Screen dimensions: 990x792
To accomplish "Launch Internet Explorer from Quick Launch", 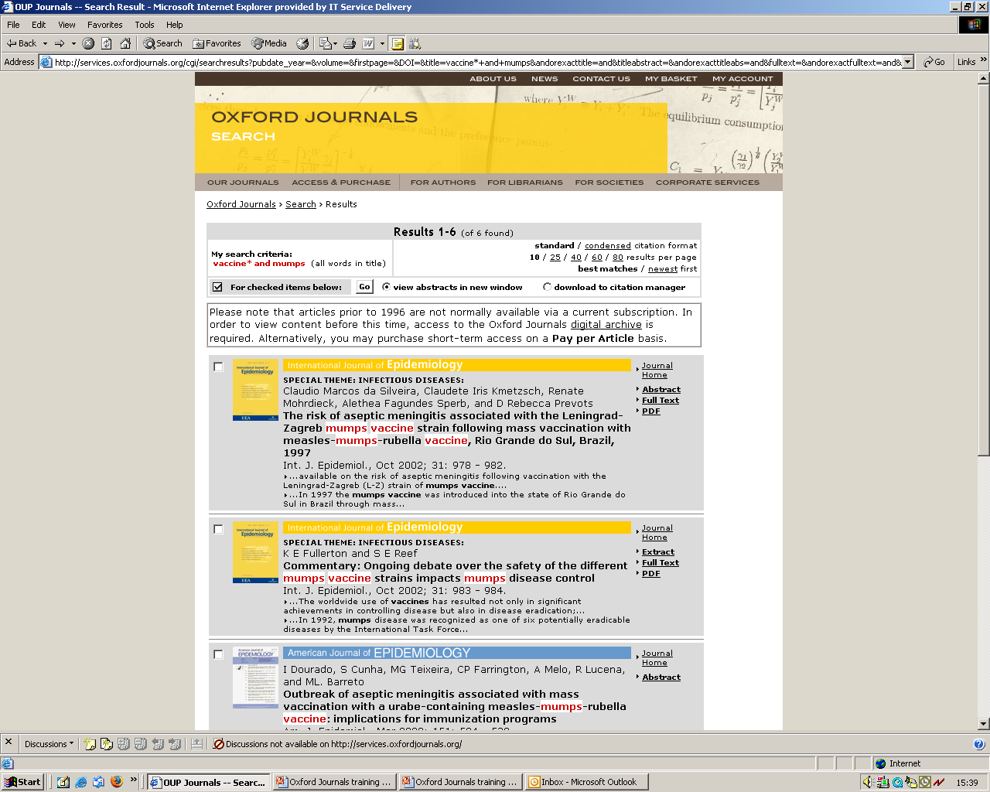I will [x=80, y=782].
